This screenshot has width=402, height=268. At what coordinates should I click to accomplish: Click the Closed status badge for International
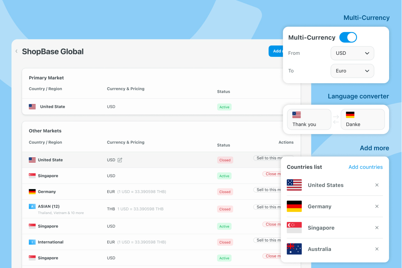tap(225, 242)
